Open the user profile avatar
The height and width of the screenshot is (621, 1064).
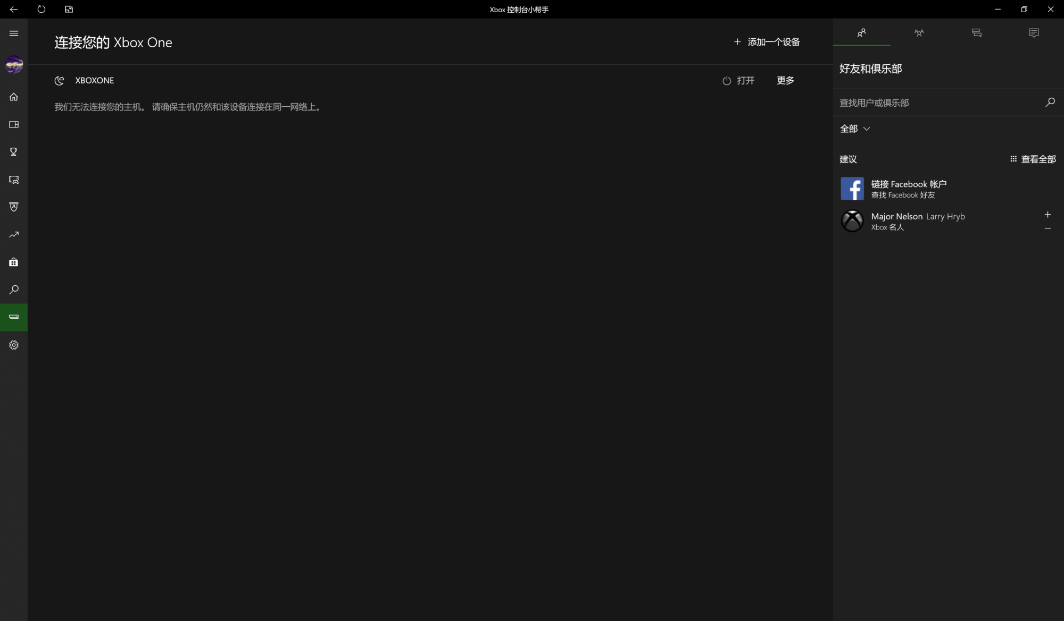[x=14, y=64]
